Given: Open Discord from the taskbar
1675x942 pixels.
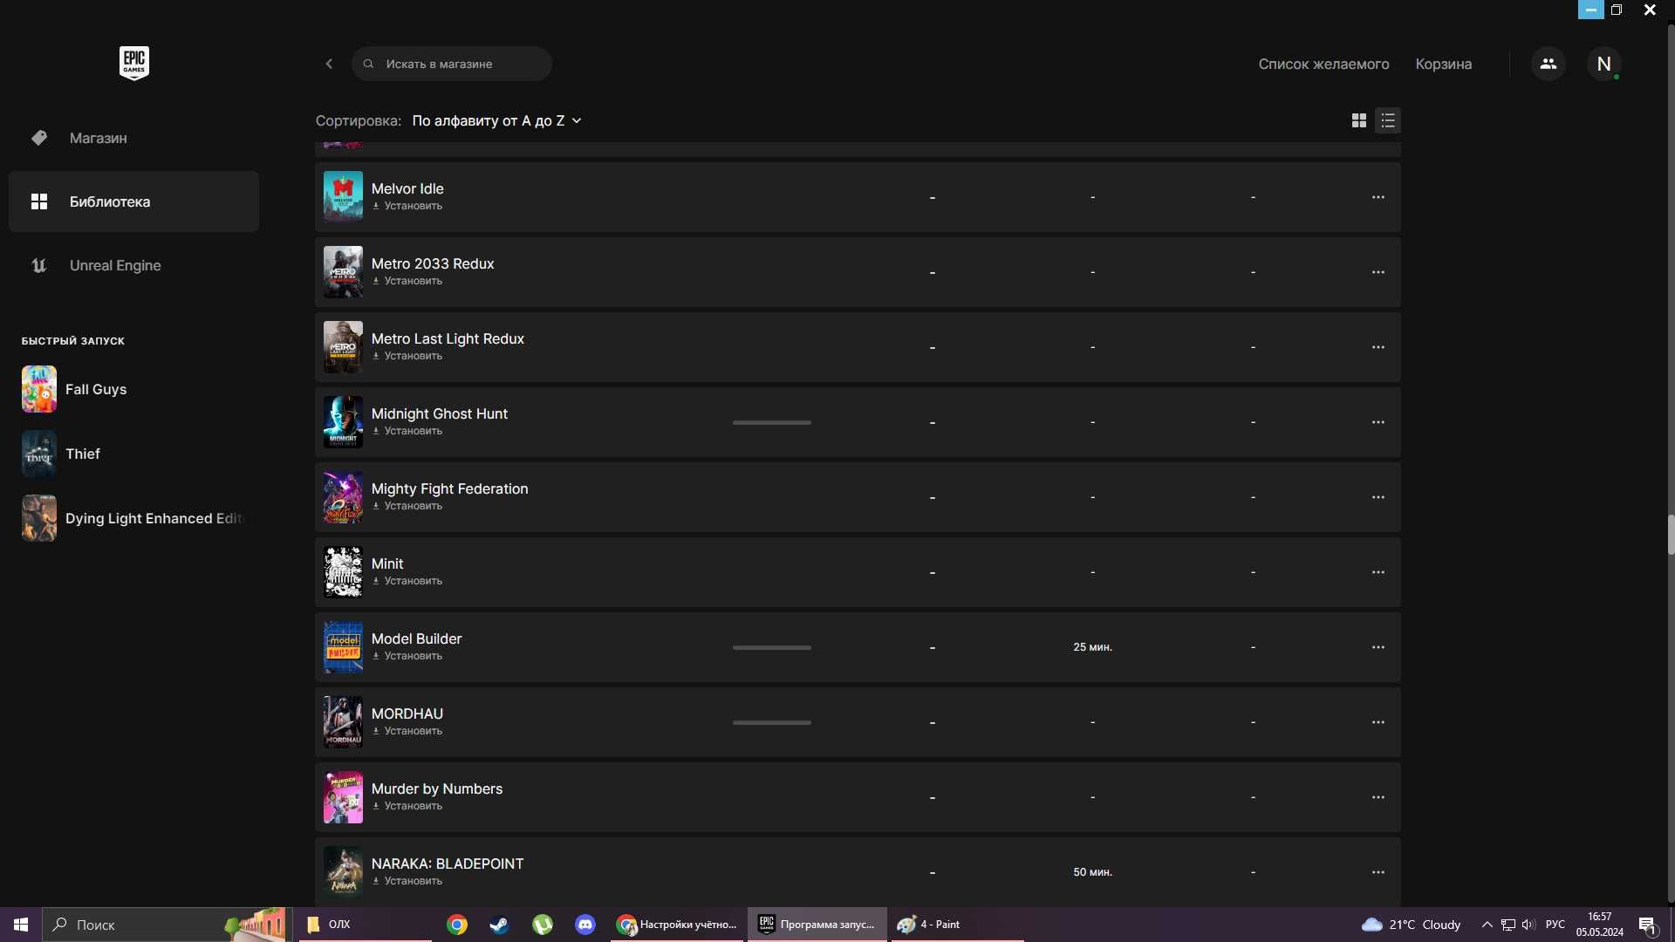Looking at the screenshot, I should (585, 925).
